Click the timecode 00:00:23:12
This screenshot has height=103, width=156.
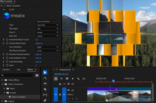click(x=61, y=74)
